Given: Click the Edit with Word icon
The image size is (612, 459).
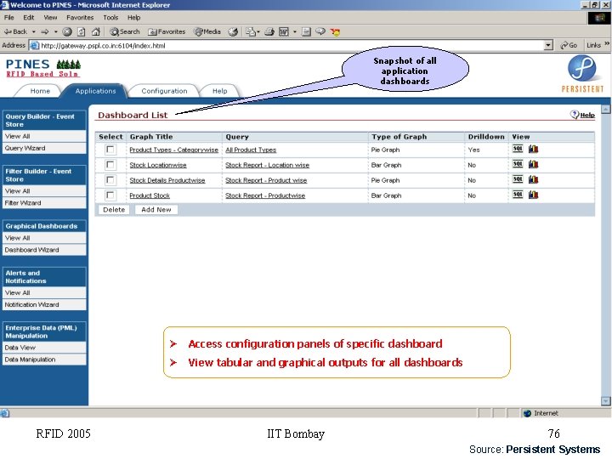Looking at the screenshot, I should [x=284, y=31].
